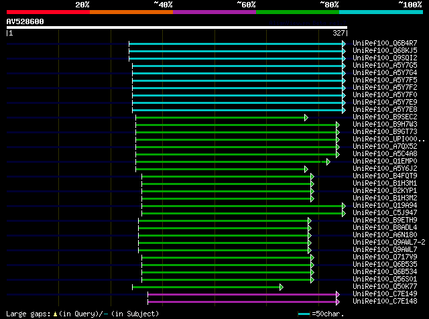Open the UniRef100_A6N180 entry

[x=385, y=235]
